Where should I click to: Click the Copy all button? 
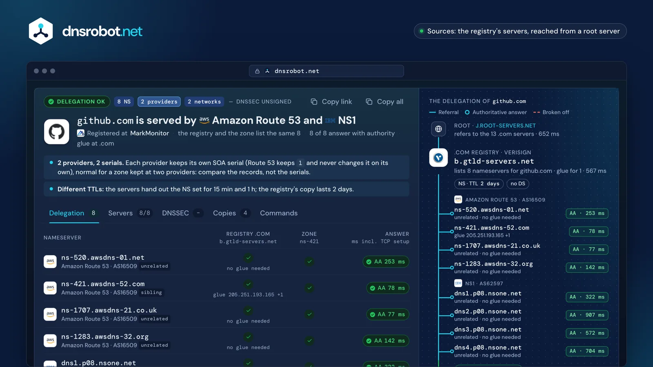[384, 102]
